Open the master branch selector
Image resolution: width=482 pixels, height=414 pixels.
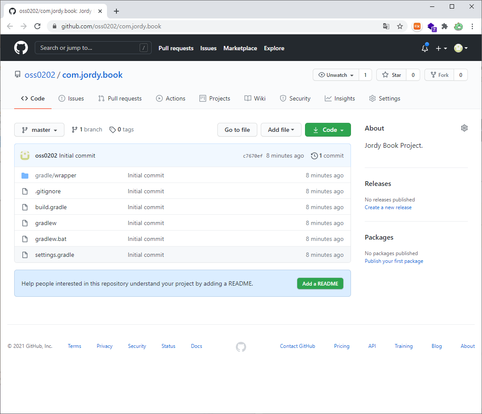coord(40,130)
